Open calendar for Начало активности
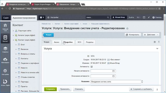Screen dimensions: 166x93 point(113,71)
